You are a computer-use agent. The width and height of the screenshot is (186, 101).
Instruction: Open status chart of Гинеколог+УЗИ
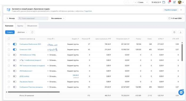click(52, 49)
